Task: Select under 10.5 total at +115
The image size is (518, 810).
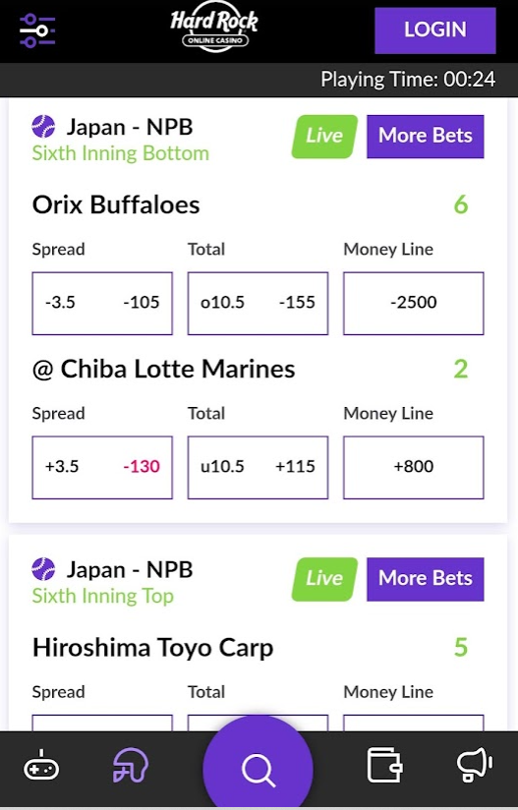Action: pyautogui.click(x=258, y=468)
